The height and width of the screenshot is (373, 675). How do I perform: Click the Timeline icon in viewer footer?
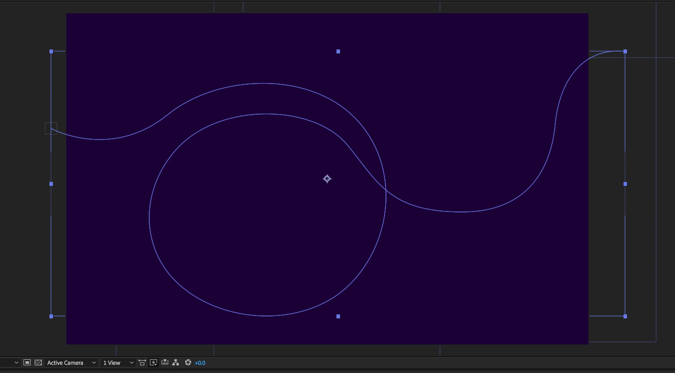click(165, 363)
